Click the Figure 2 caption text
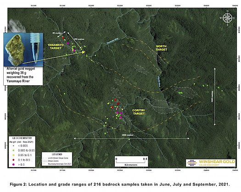 (x=120, y=184)
